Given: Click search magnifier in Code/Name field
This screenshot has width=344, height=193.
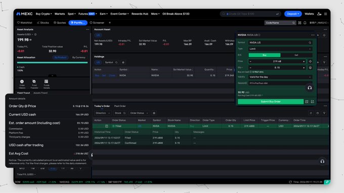Looking at the screenshot, I should [293, 23].
